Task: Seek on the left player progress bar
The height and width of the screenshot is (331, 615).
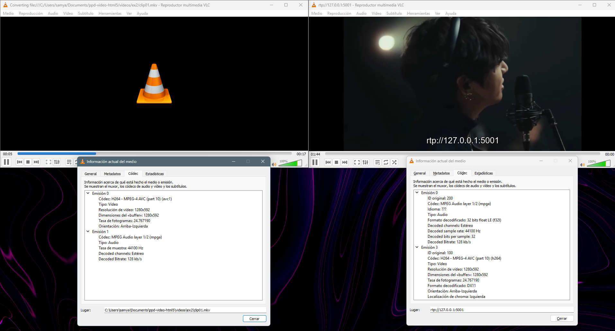Action: (x=155, y=154)
